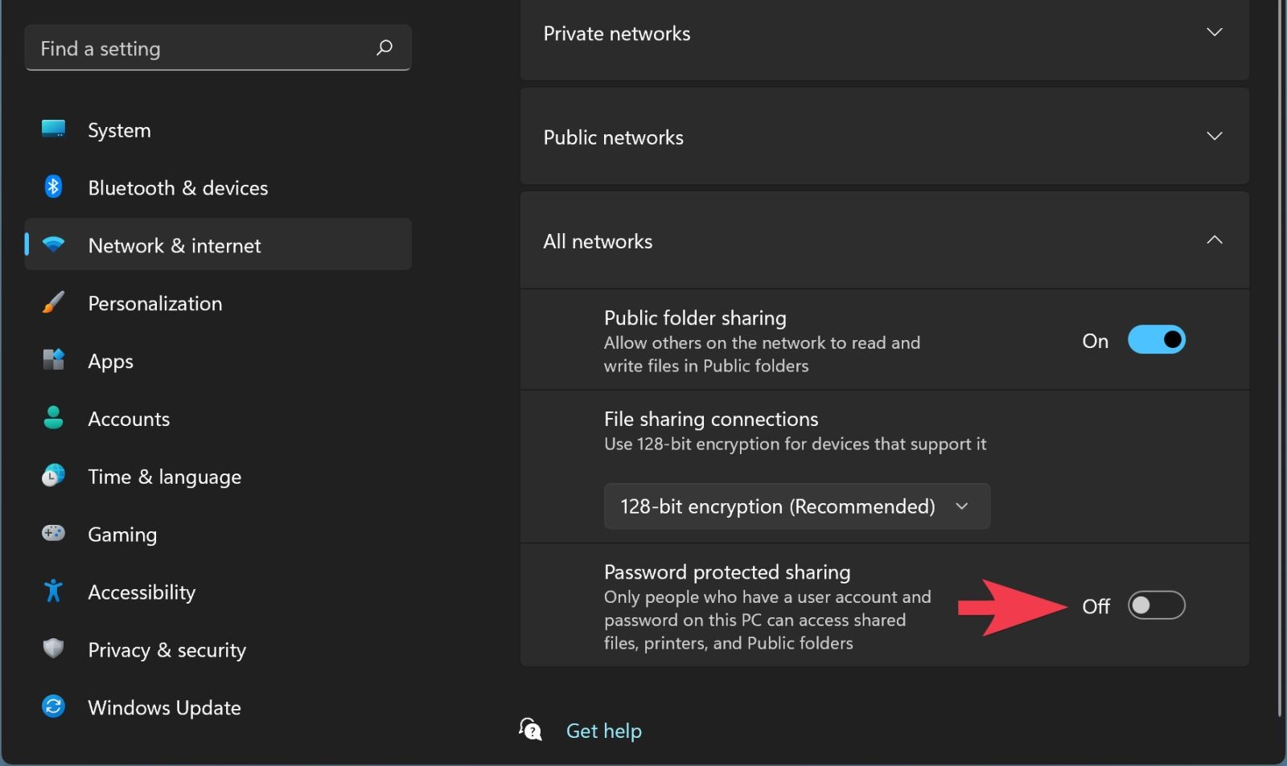Enable Password protected sharing toggle
Viewport: 1287px width, 766px height.
1156,605
